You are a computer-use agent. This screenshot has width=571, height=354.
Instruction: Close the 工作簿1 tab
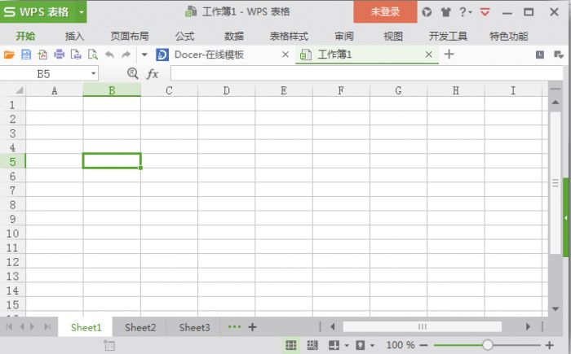point(428,55)
